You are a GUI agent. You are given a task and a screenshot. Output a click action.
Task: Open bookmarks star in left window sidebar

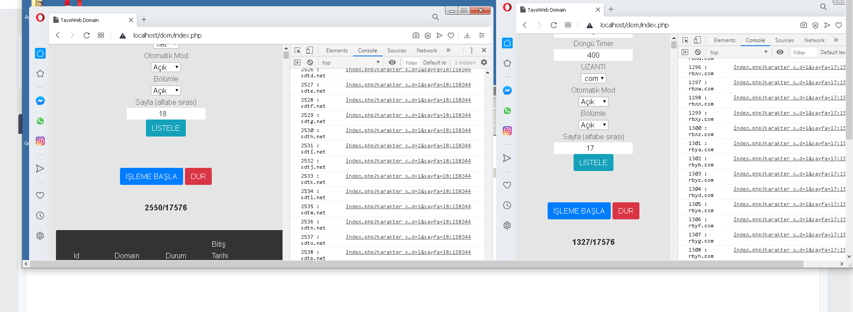(x=40, y=73)
